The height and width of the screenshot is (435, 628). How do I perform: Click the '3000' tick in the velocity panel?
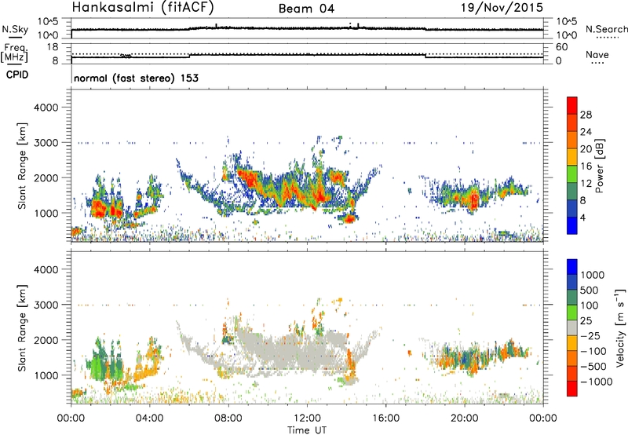46,305
